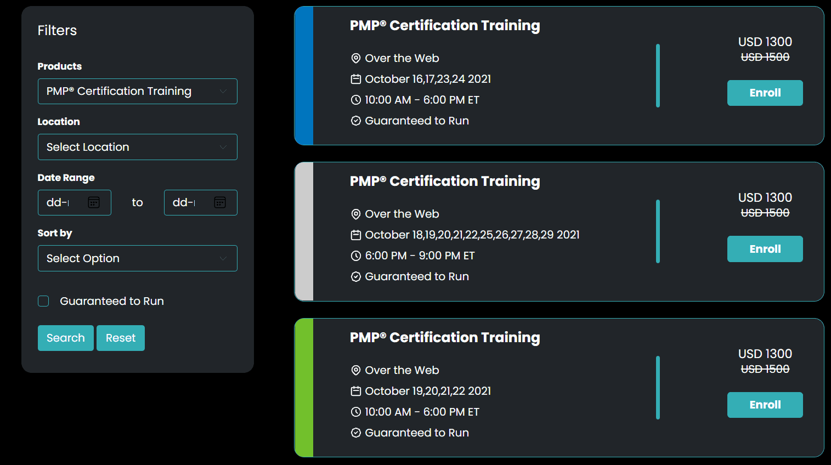Click the location pin icon in the October 19,20,21,22 card
The image size is (831, 465).
[x=356, y=370]
